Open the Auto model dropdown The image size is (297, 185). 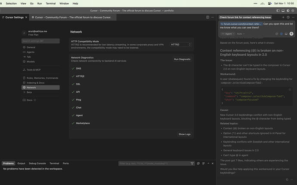click(241, 34)
